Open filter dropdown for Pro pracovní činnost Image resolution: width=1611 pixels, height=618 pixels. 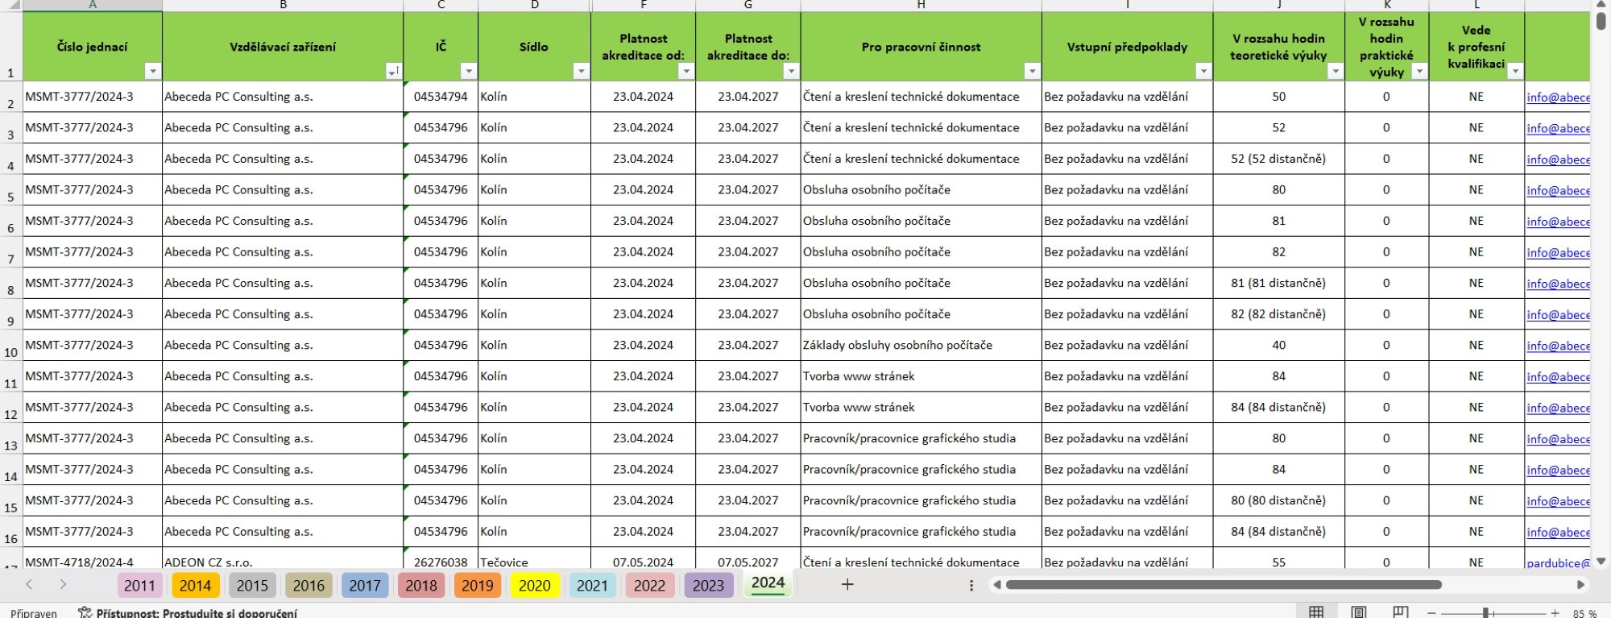(x=1032, y=72)
